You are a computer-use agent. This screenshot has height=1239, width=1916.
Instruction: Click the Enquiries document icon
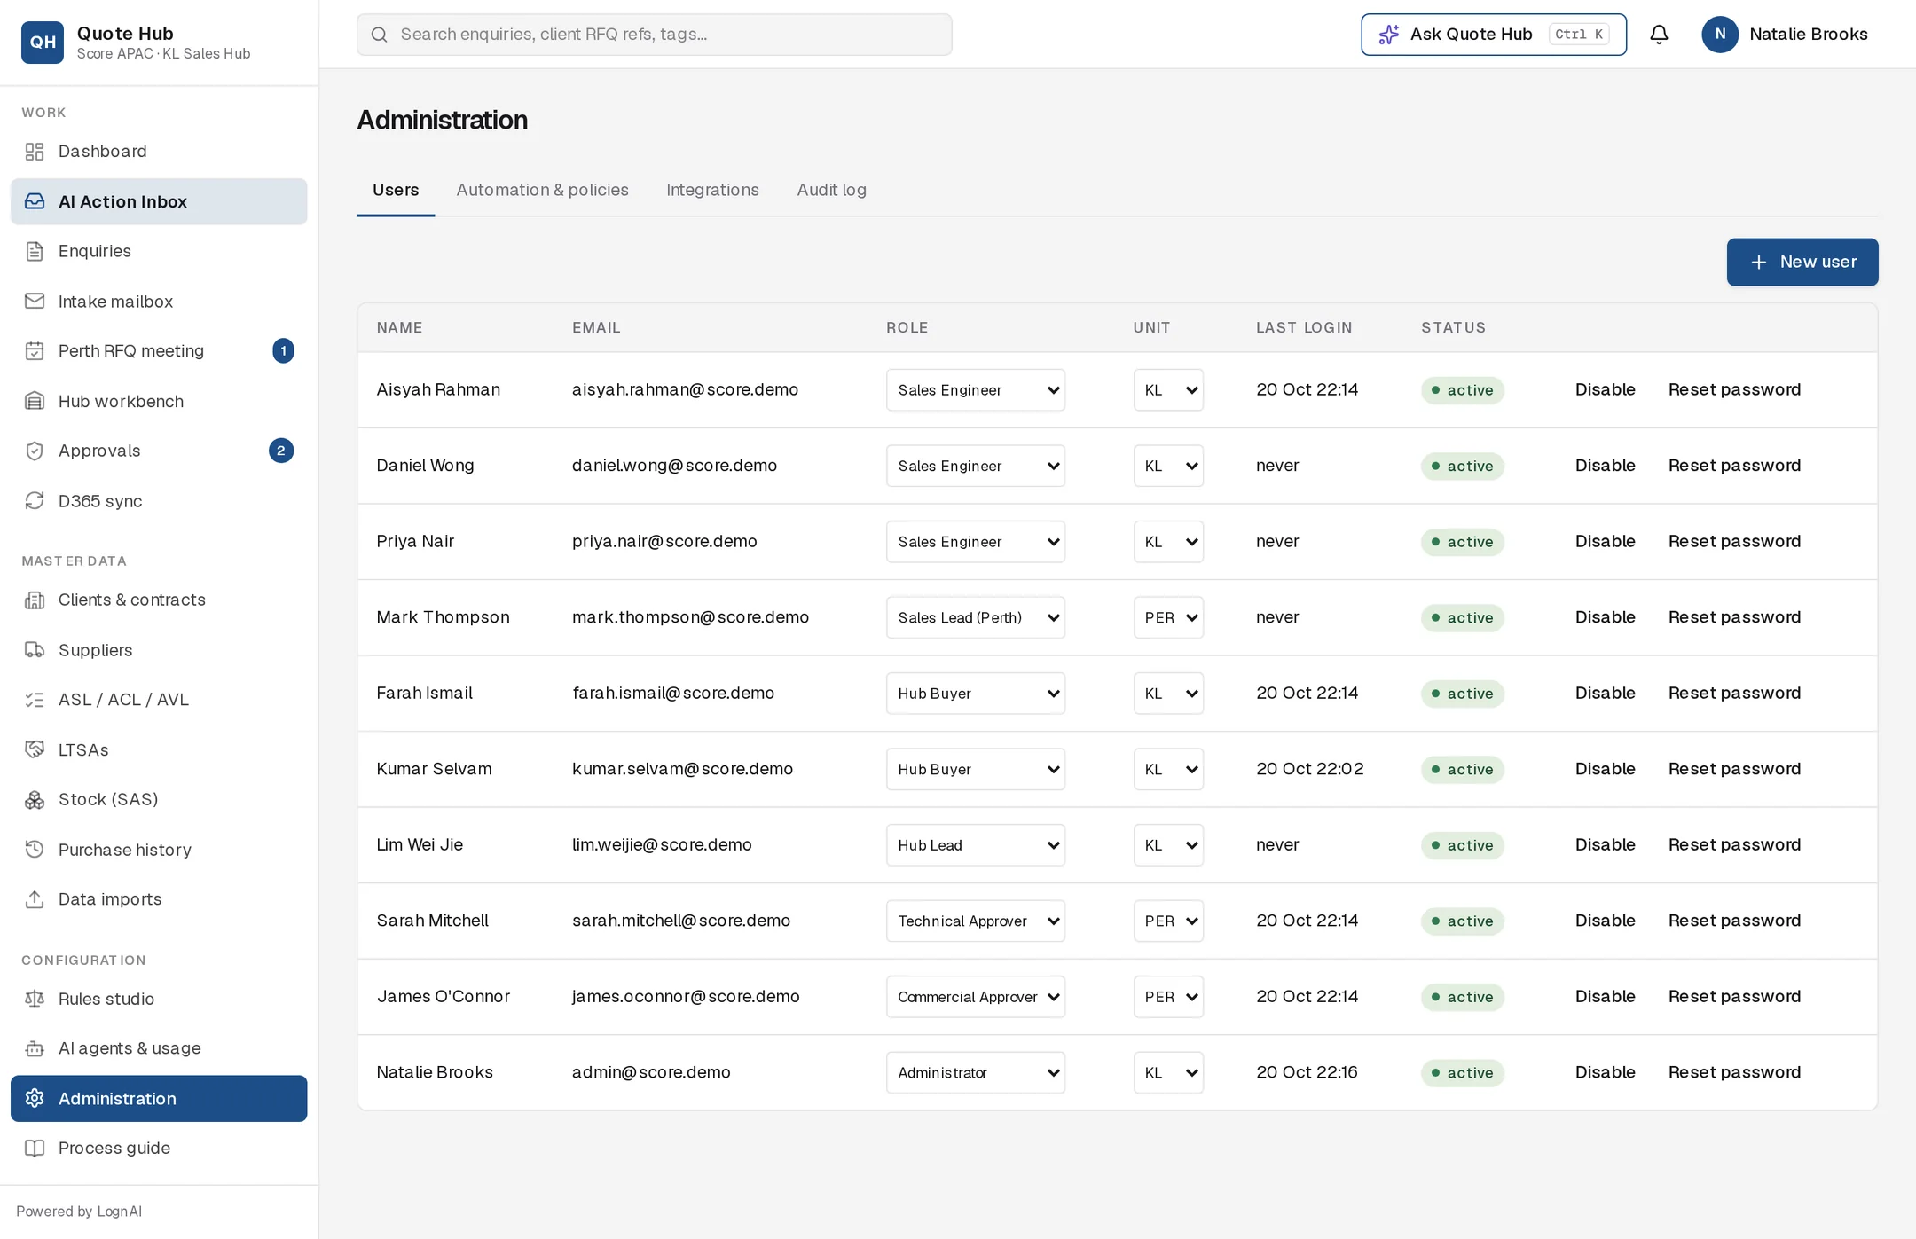pos(35,251)
